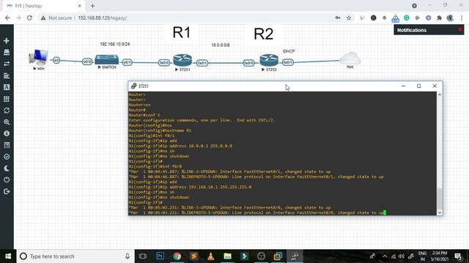
Task: Expand the system tray hidden icons chevron
Action: [x=385, y=256]
